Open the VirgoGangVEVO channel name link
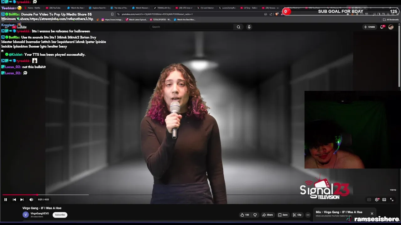Image resolution: width=401 pixels, height=225 pixels. pos(39,213)
